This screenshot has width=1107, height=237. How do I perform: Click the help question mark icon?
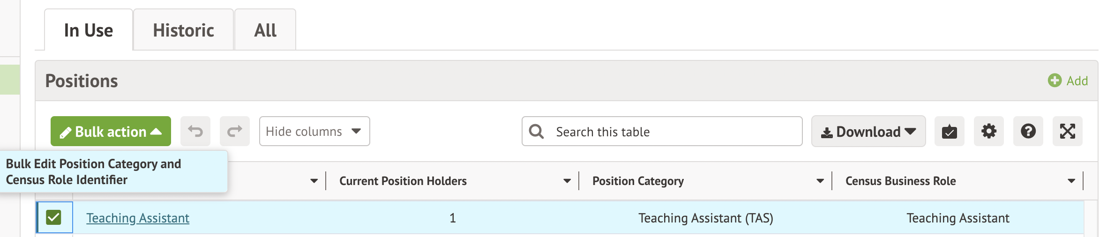pos(1028,131)
